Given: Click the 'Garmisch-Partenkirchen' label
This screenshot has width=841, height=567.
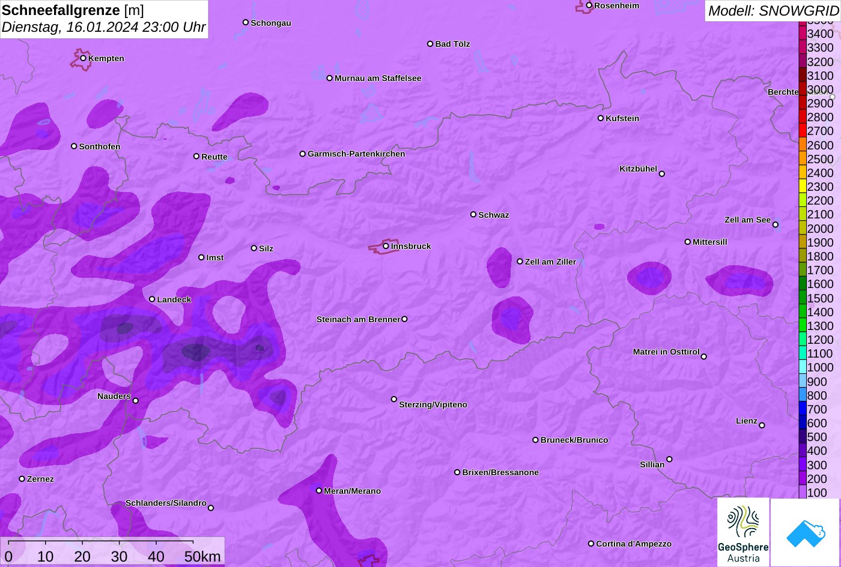Looking at the screenshot, I should 356,154.
